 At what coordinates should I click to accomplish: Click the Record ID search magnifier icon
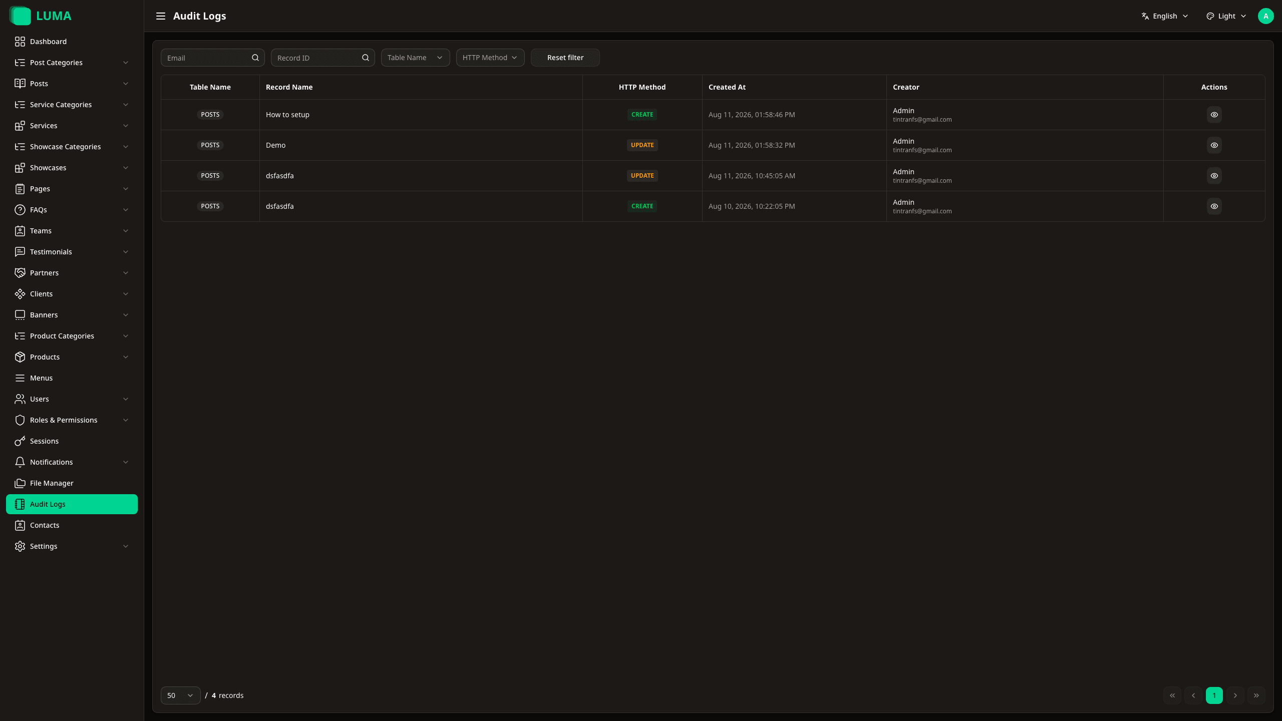pos(366,58)
